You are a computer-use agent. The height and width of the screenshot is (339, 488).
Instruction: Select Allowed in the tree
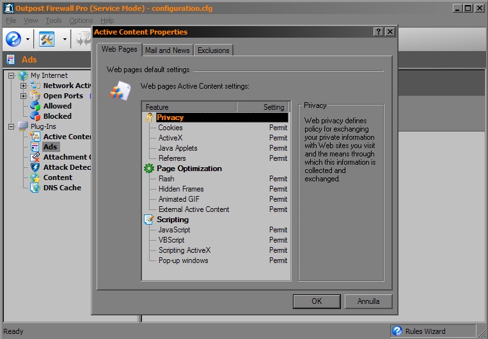pyautogui.click(x=58, y=106)
